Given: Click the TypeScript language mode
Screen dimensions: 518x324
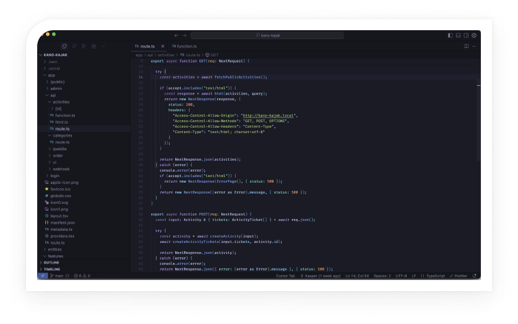Looking at the screenshot, I should click(435, 275).
